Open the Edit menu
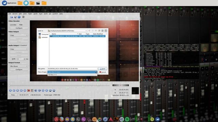 tap(20, 14)
